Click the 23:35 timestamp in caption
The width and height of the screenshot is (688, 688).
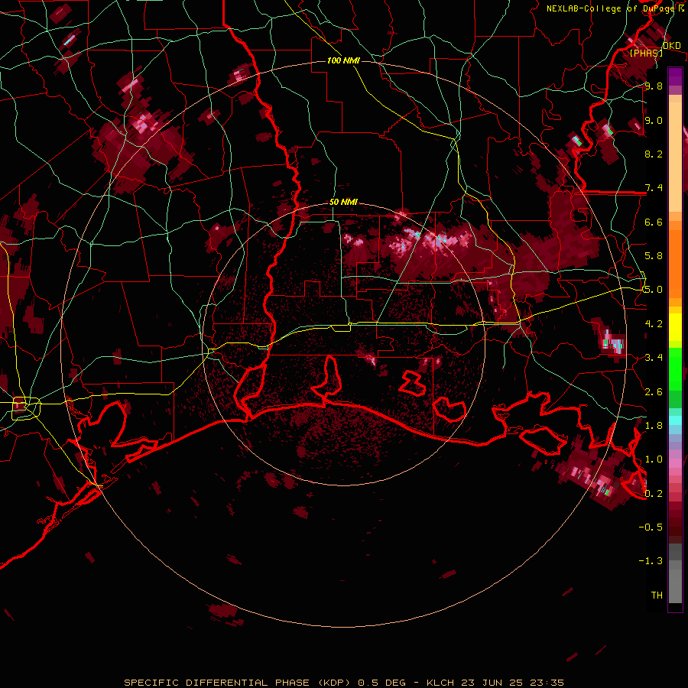point(548,683)
